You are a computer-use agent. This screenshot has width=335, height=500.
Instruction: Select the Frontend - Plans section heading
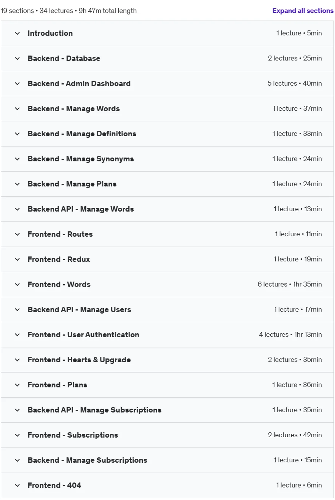point(57,385)
